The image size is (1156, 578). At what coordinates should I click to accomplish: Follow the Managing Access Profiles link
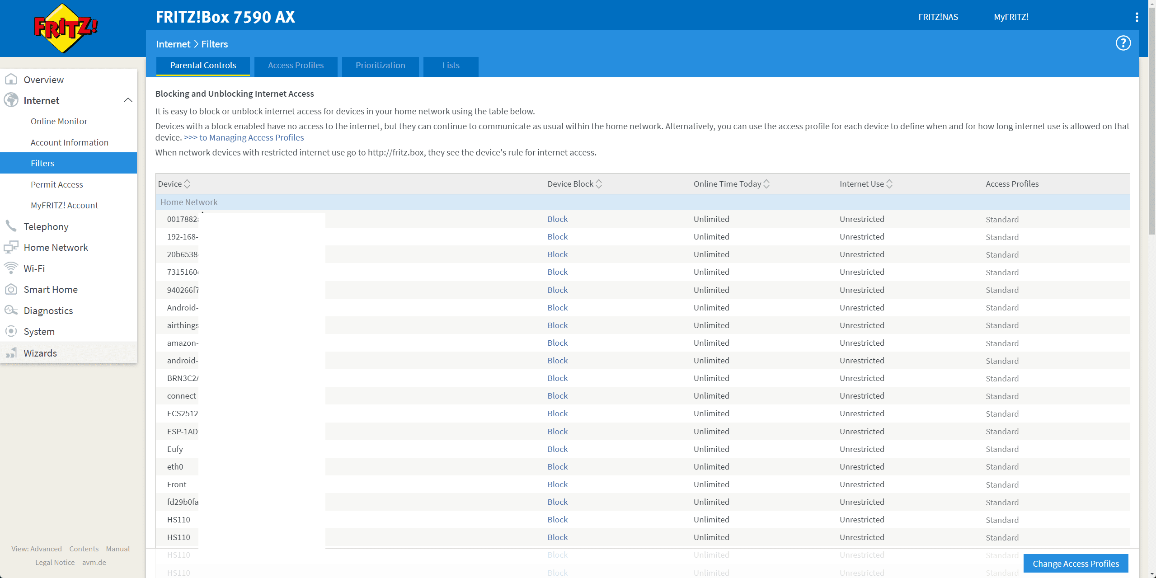point(244,137)
